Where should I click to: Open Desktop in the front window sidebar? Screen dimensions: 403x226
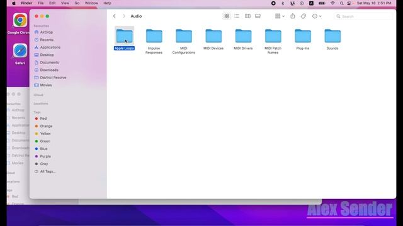pyautogui.click(x=47, y=55)
